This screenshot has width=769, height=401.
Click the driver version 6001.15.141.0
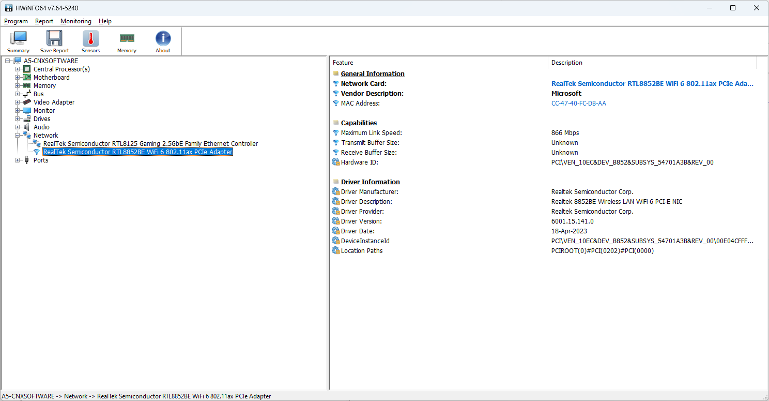(573, 221)
